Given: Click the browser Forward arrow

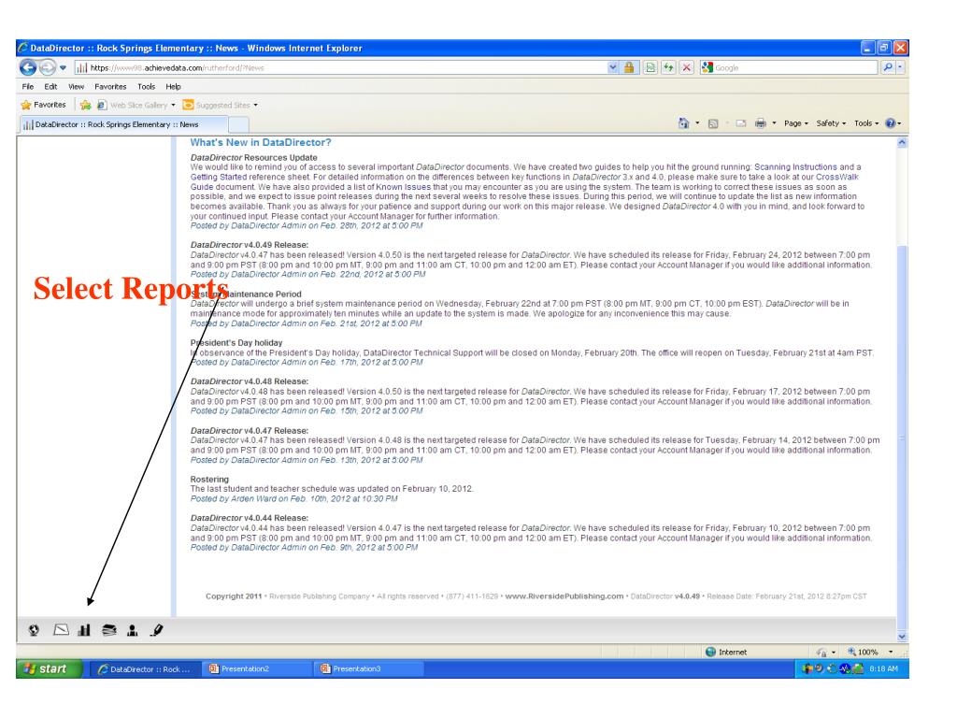Looking at the screenshot, I should point(47,67).
